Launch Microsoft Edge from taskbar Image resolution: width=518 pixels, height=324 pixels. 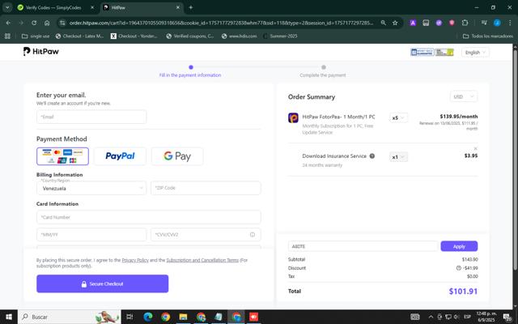pyautogui.click(x=148, y=317)
